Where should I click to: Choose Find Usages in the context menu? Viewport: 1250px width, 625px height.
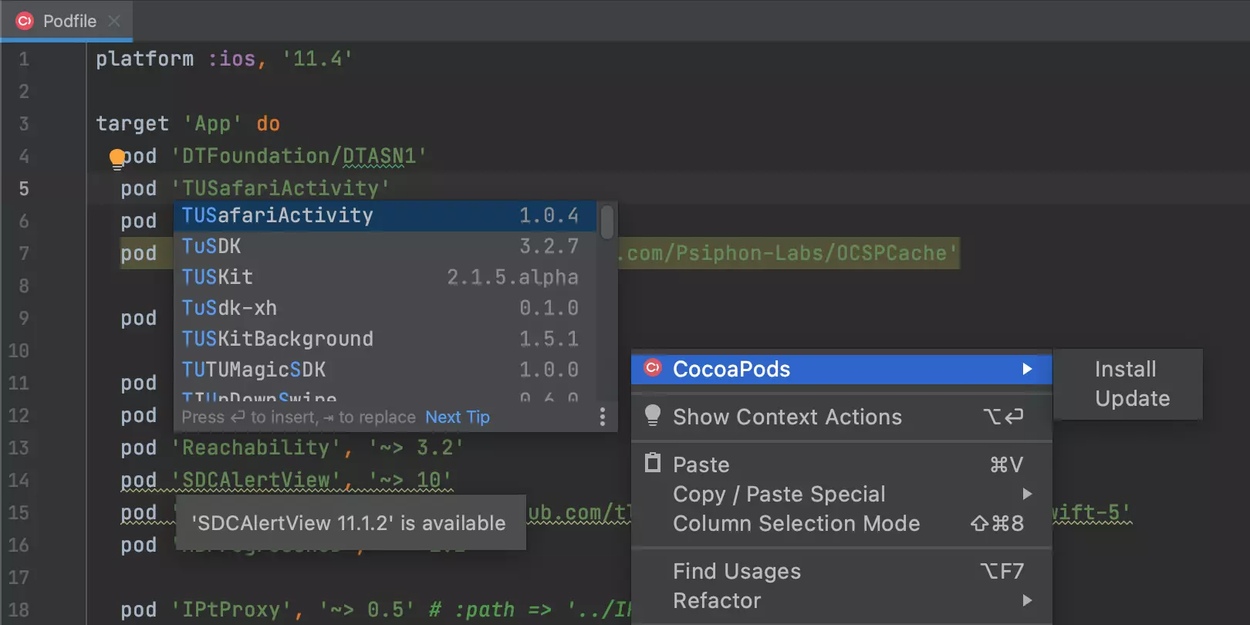[736, 571]
